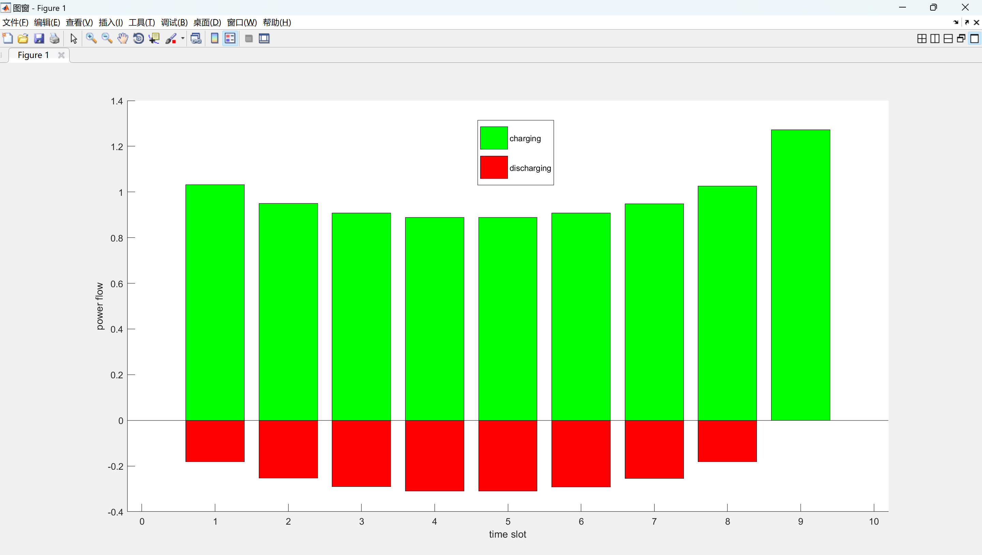Viewport: 982px width, 555px height.
Task: Click the New Figure icon
Action: (x=8, y=39)
